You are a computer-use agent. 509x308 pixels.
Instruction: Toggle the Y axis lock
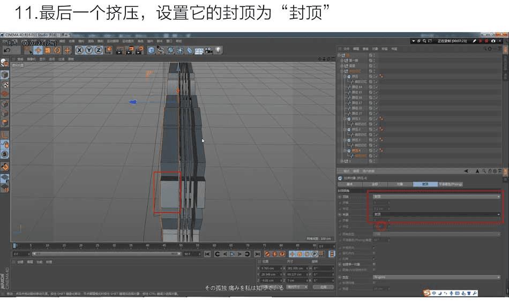(89, 50)
